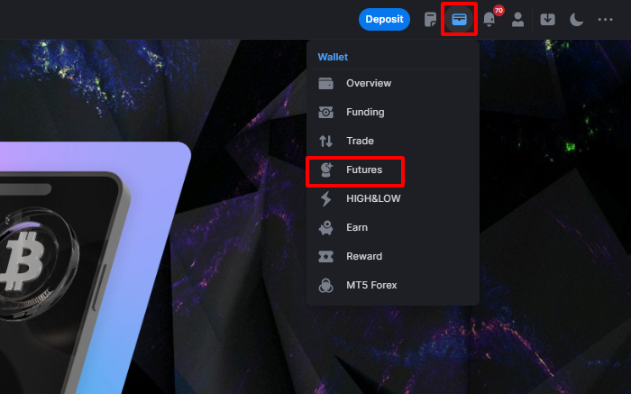Open the wallet card icon
Viewport: 631px width, 394px height.
pos(459,19)
